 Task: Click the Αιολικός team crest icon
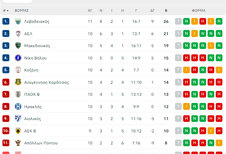[x=18, y=119]
